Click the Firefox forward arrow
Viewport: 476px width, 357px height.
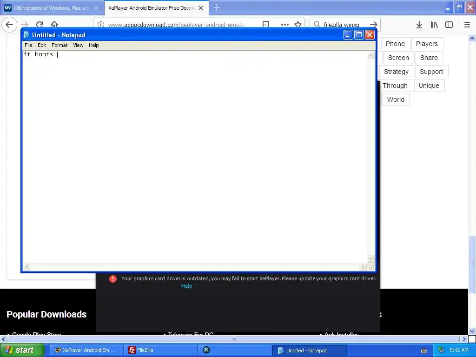tap(25, 25)
